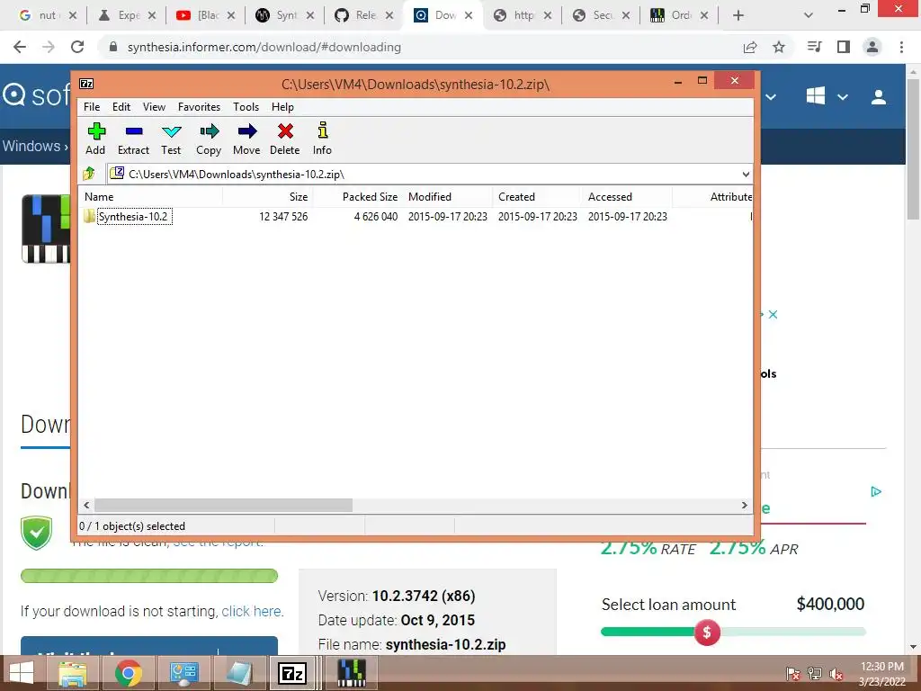Sort by Size column header
This screenshot has height=691, width=921.
coord(267,197)
